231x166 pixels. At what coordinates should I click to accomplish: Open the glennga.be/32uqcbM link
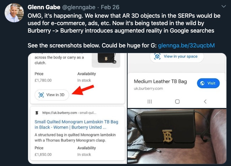click(x=186, y=46)
